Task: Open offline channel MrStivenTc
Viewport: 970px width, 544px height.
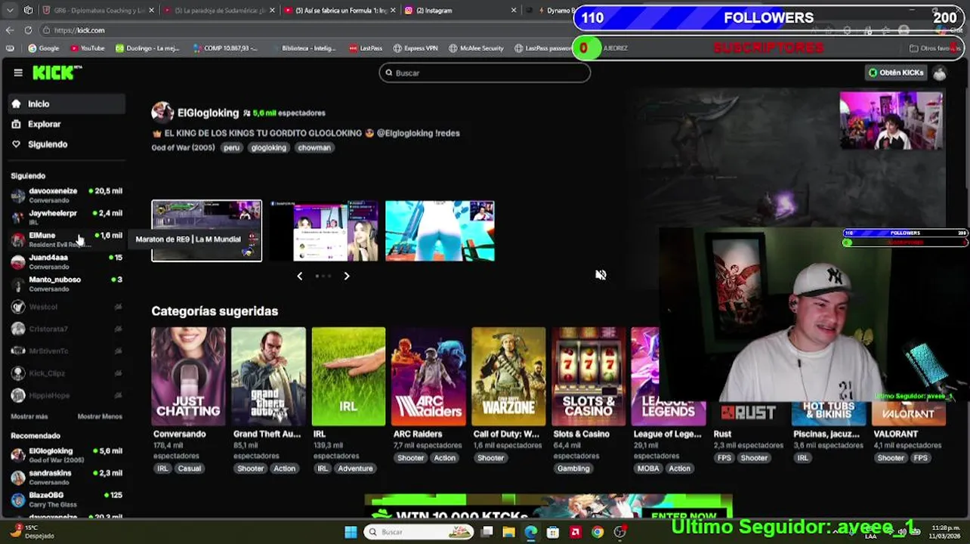Action: 66,351
